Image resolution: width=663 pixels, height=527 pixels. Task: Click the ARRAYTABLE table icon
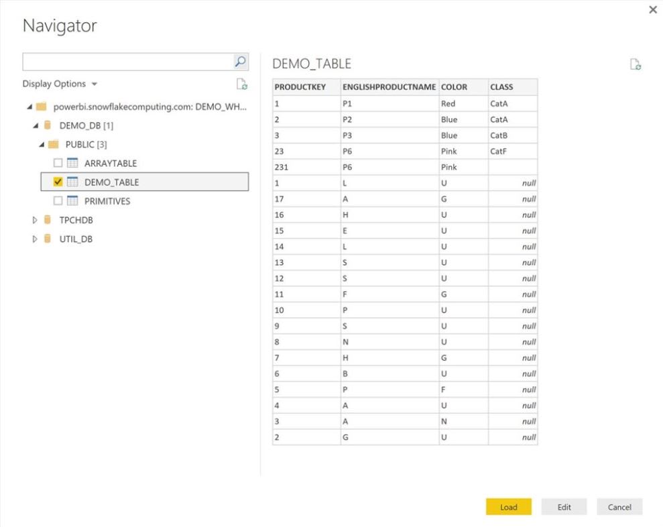[72, 163]
